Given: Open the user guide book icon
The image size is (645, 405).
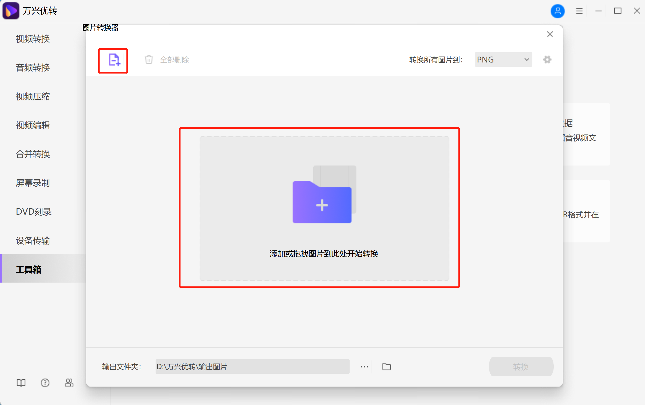Looking at the screenshot, I should (x=21, y=383).
